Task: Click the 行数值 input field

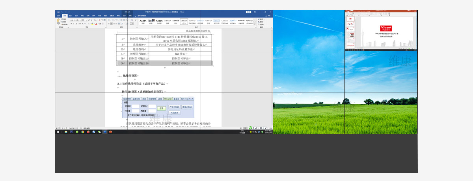Action: click(136, 111)
